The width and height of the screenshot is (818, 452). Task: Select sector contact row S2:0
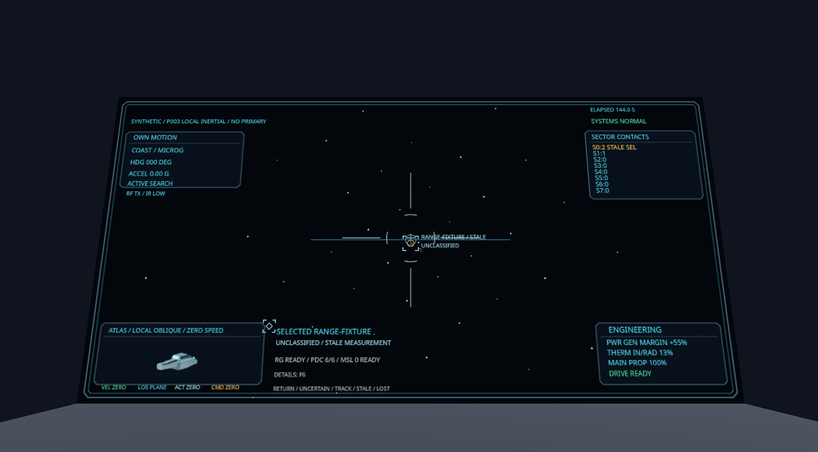pyautogui.click(x=599, y=160)
